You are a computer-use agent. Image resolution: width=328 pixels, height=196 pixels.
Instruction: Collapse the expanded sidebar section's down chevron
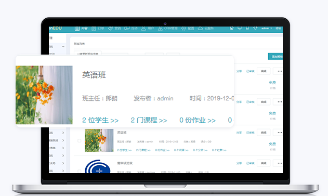pyautogui.click(x=63, y=46)
